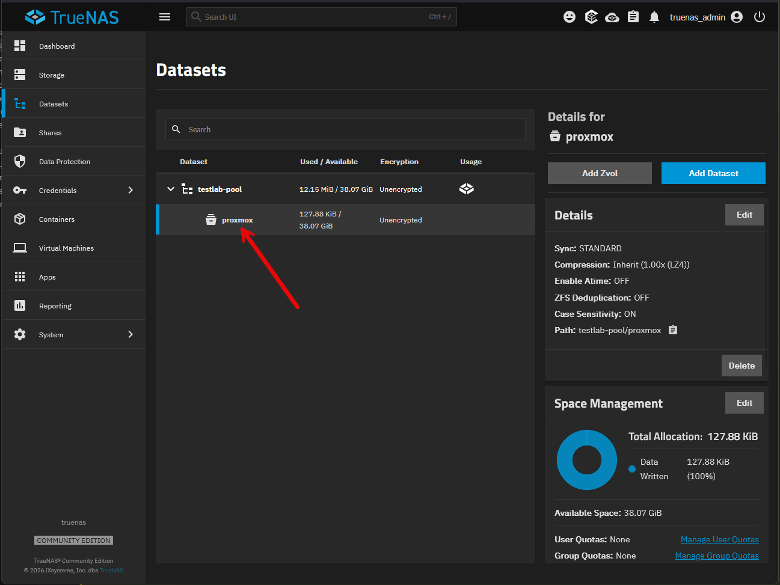Screen dimensions: 780x585
Task: Click the TrueNAS logo
Action: click(x=72, y=17)
